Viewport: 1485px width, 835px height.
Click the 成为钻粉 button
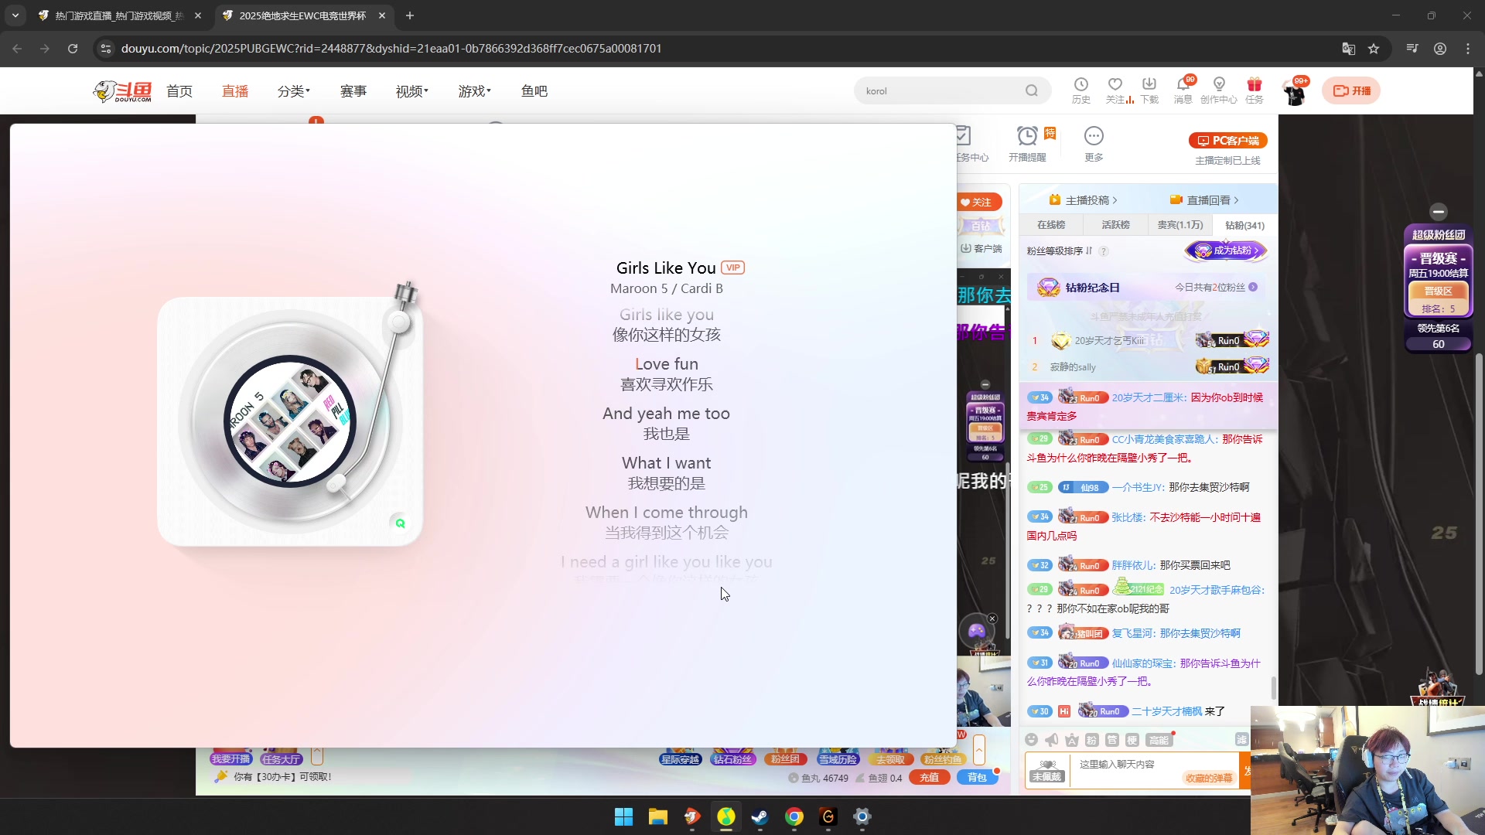[1227, 250]
